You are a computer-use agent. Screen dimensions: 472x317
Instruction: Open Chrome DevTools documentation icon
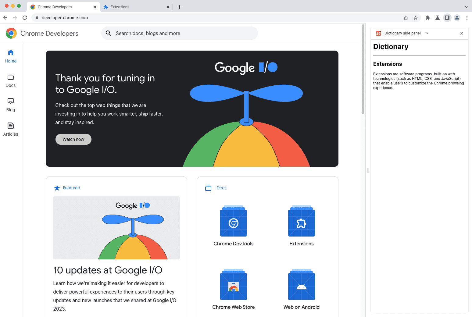pyautogui.click(x=233, y=222)
